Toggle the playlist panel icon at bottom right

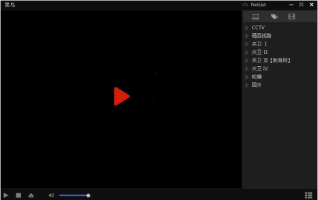click(308, 195)
